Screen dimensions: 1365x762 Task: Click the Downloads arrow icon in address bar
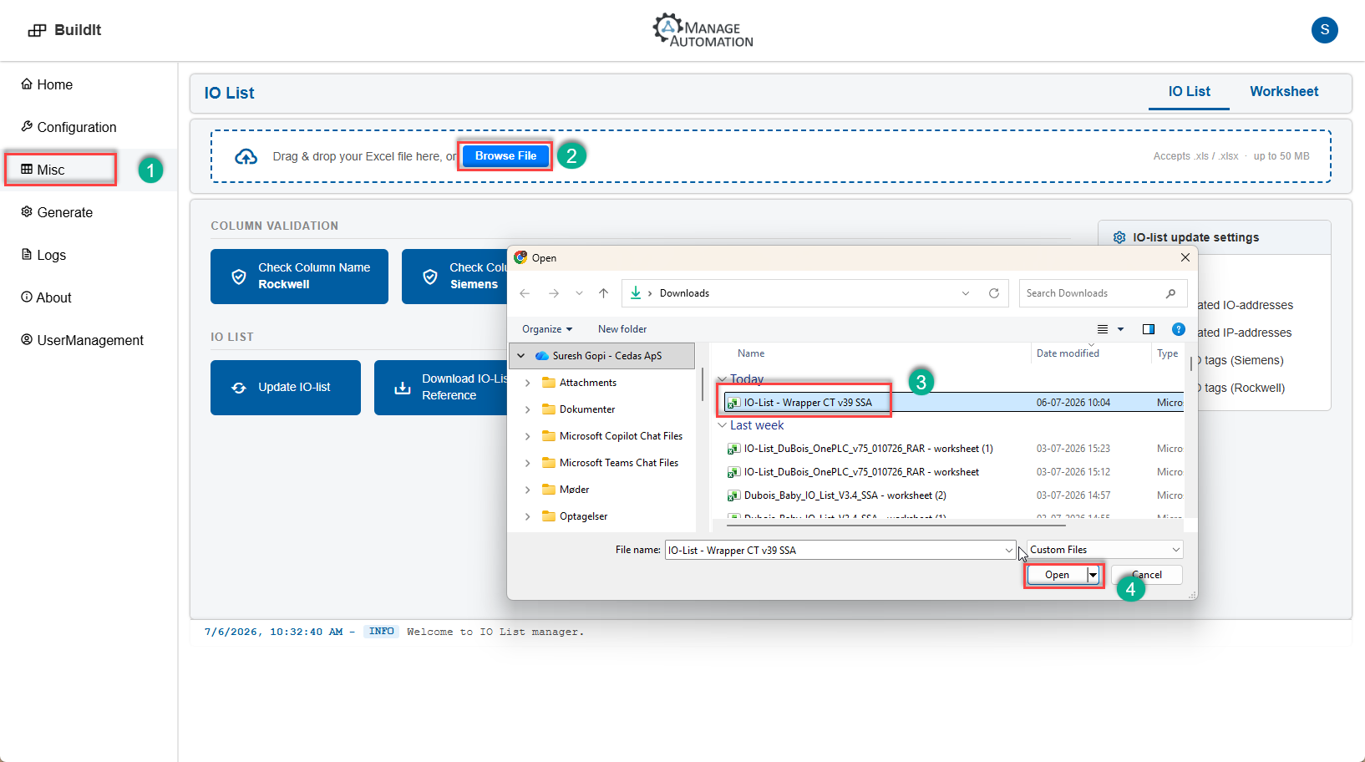pos(636,292)
